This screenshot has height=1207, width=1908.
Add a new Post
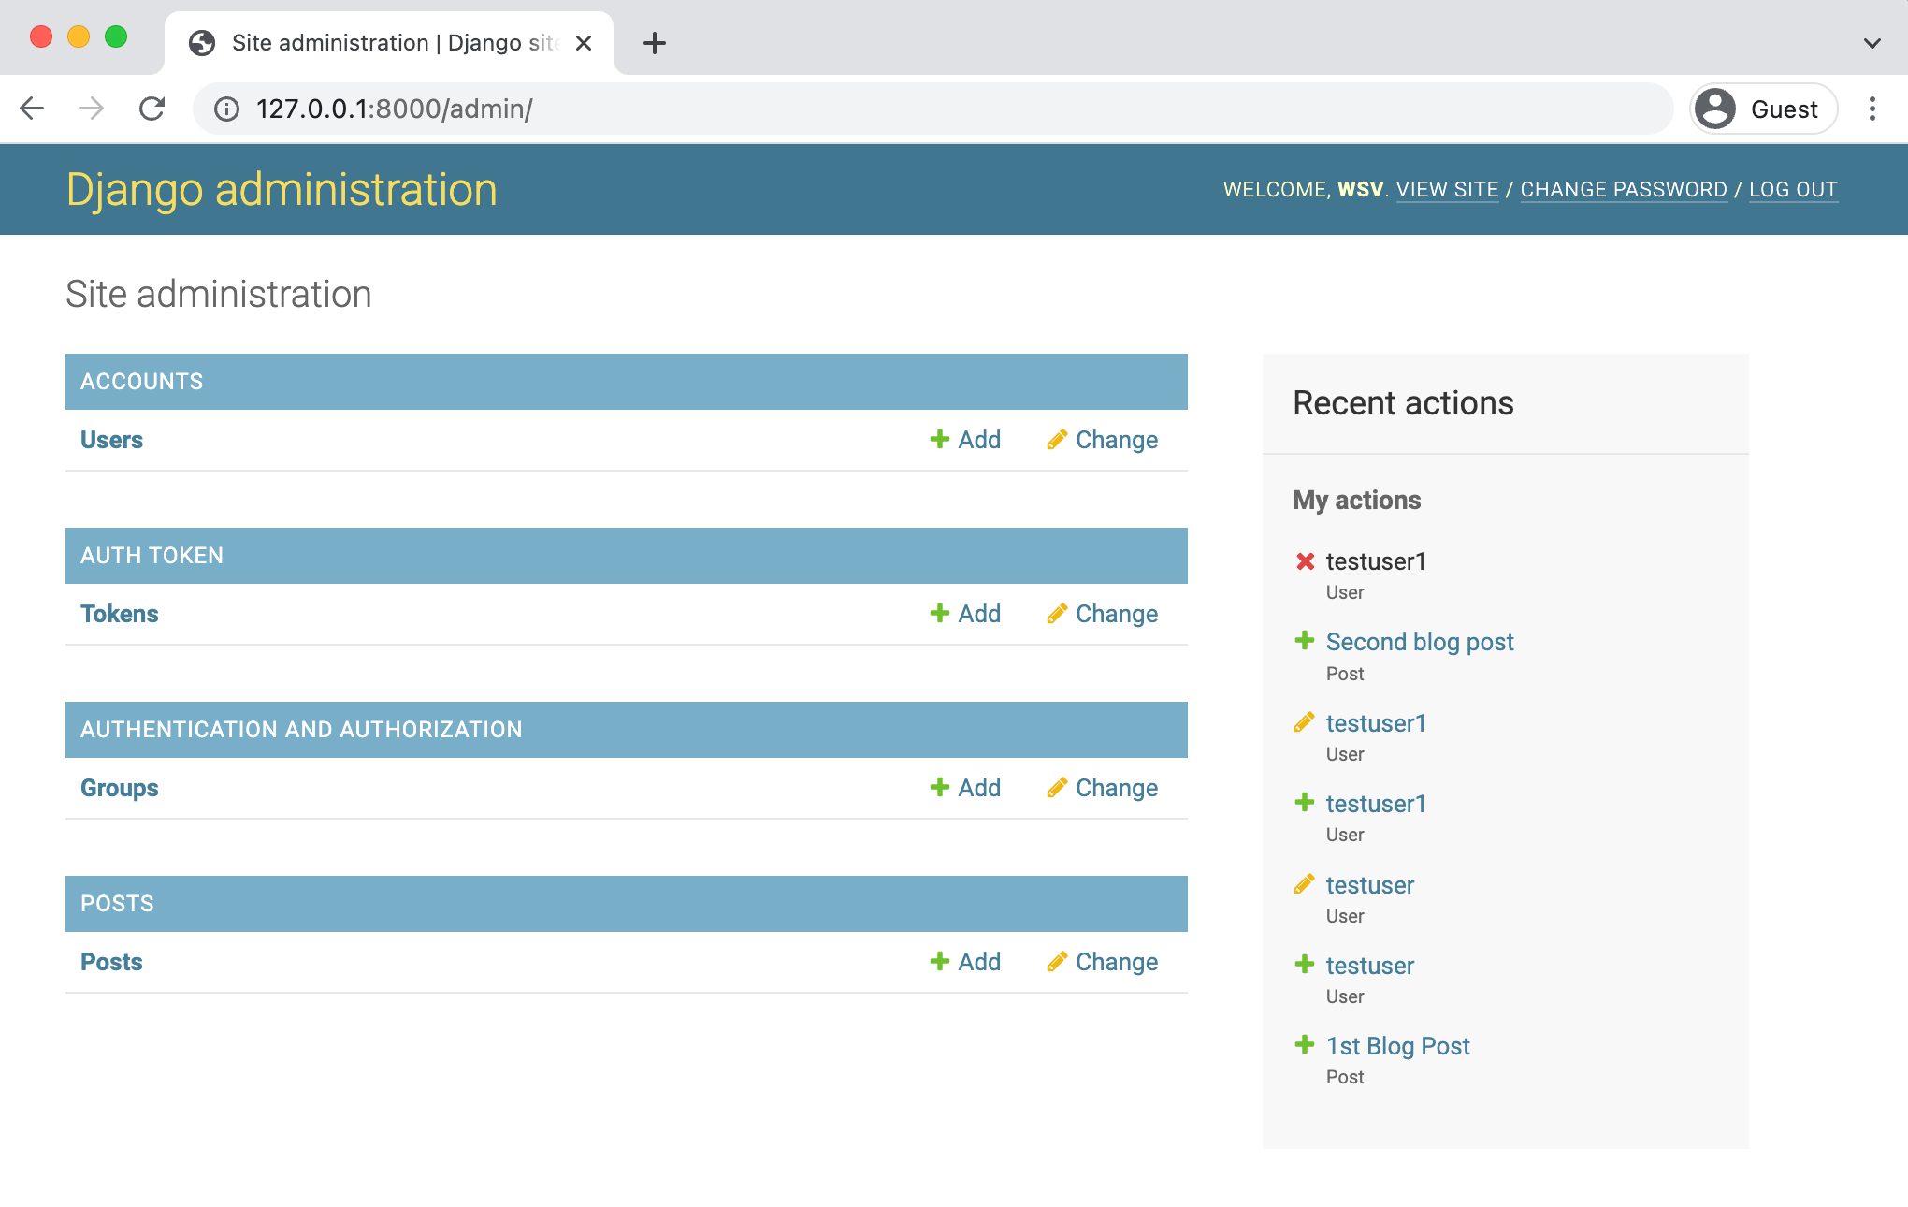coord(965,962)
